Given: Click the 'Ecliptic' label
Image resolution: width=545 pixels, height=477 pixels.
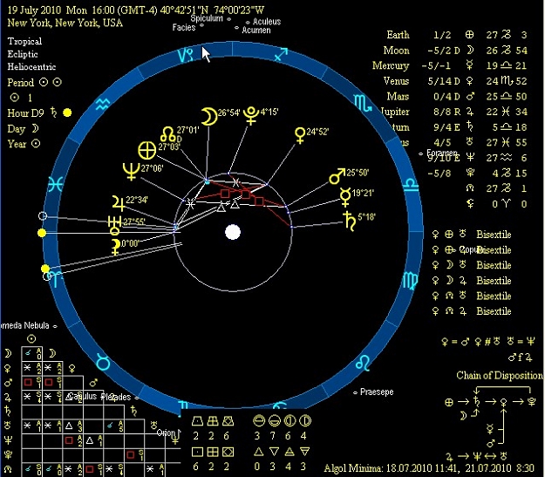Looking at the screenshot, I should 23,54.
